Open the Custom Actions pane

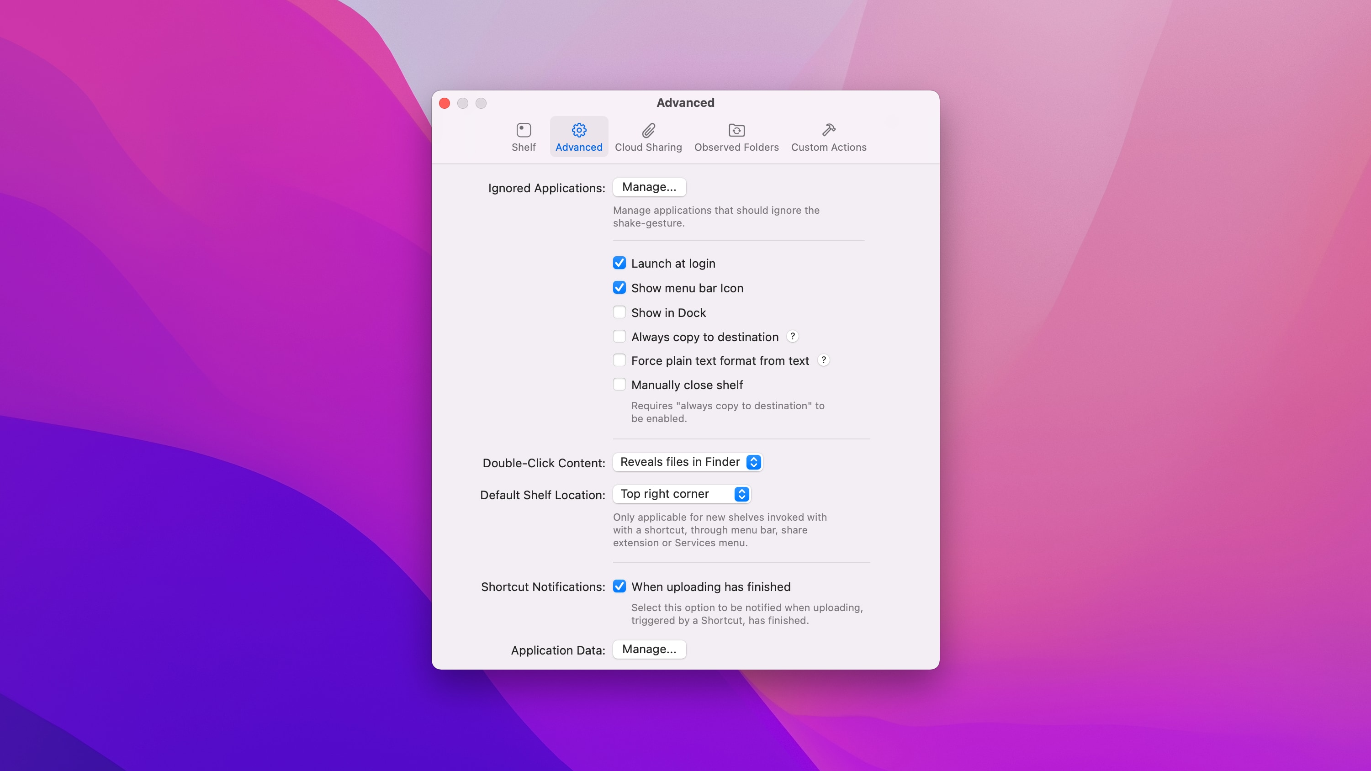pos(828,136)
